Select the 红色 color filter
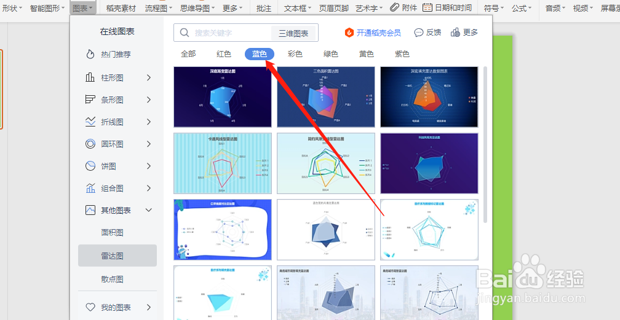The image size is (620, 320). pos(224,54)
